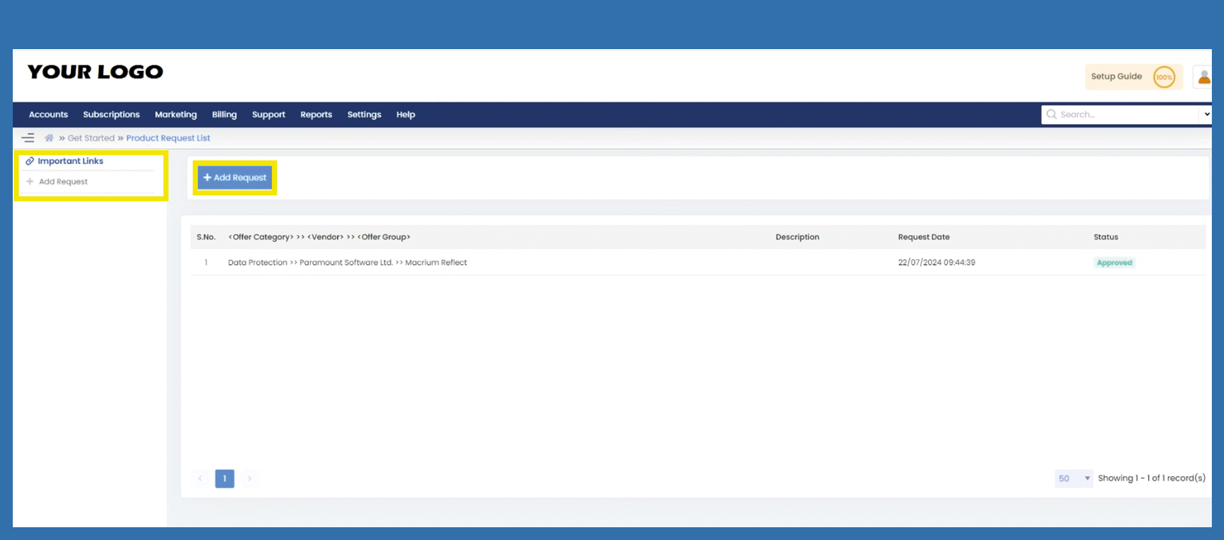
Task: Go to the next page arrow
Action: tap(250, 479)
